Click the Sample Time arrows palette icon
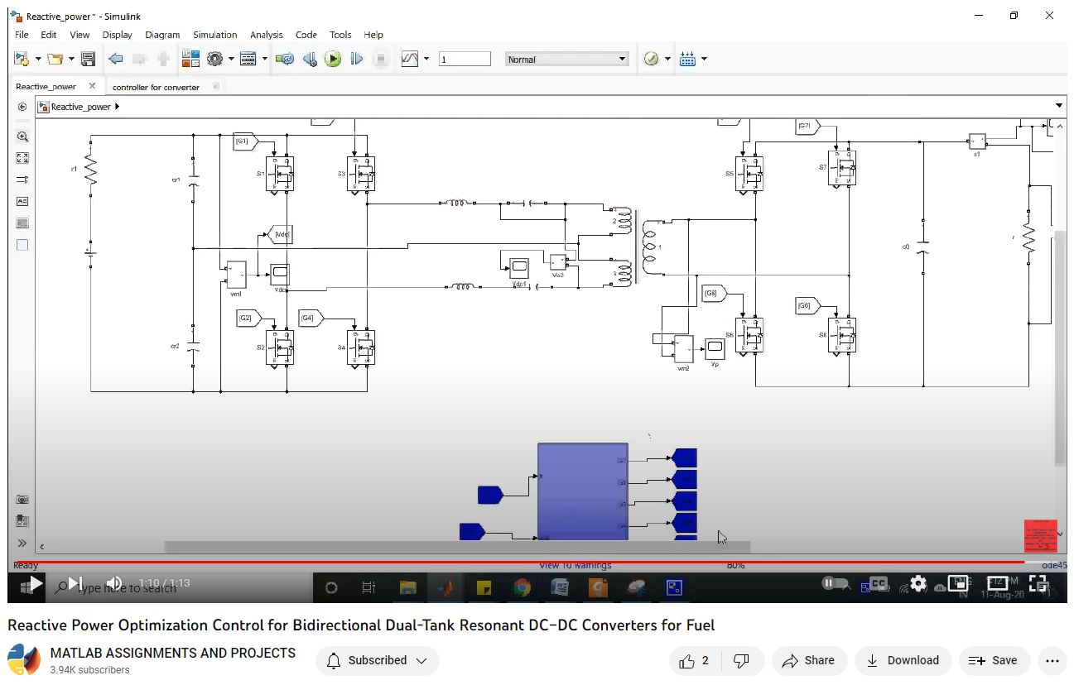 22,180
